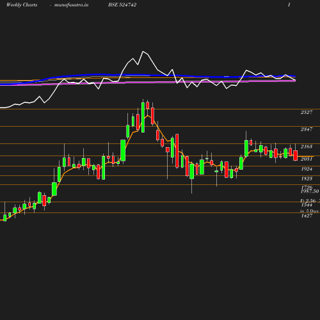Click the munafasutra.in watermark text
Image resolution: width=320 pixels, height=320 pixels.
71,4
